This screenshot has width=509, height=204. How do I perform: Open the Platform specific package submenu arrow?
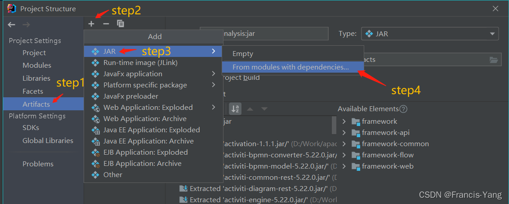(213, 85)
